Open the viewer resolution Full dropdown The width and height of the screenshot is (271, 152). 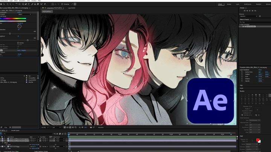(56, 127)
